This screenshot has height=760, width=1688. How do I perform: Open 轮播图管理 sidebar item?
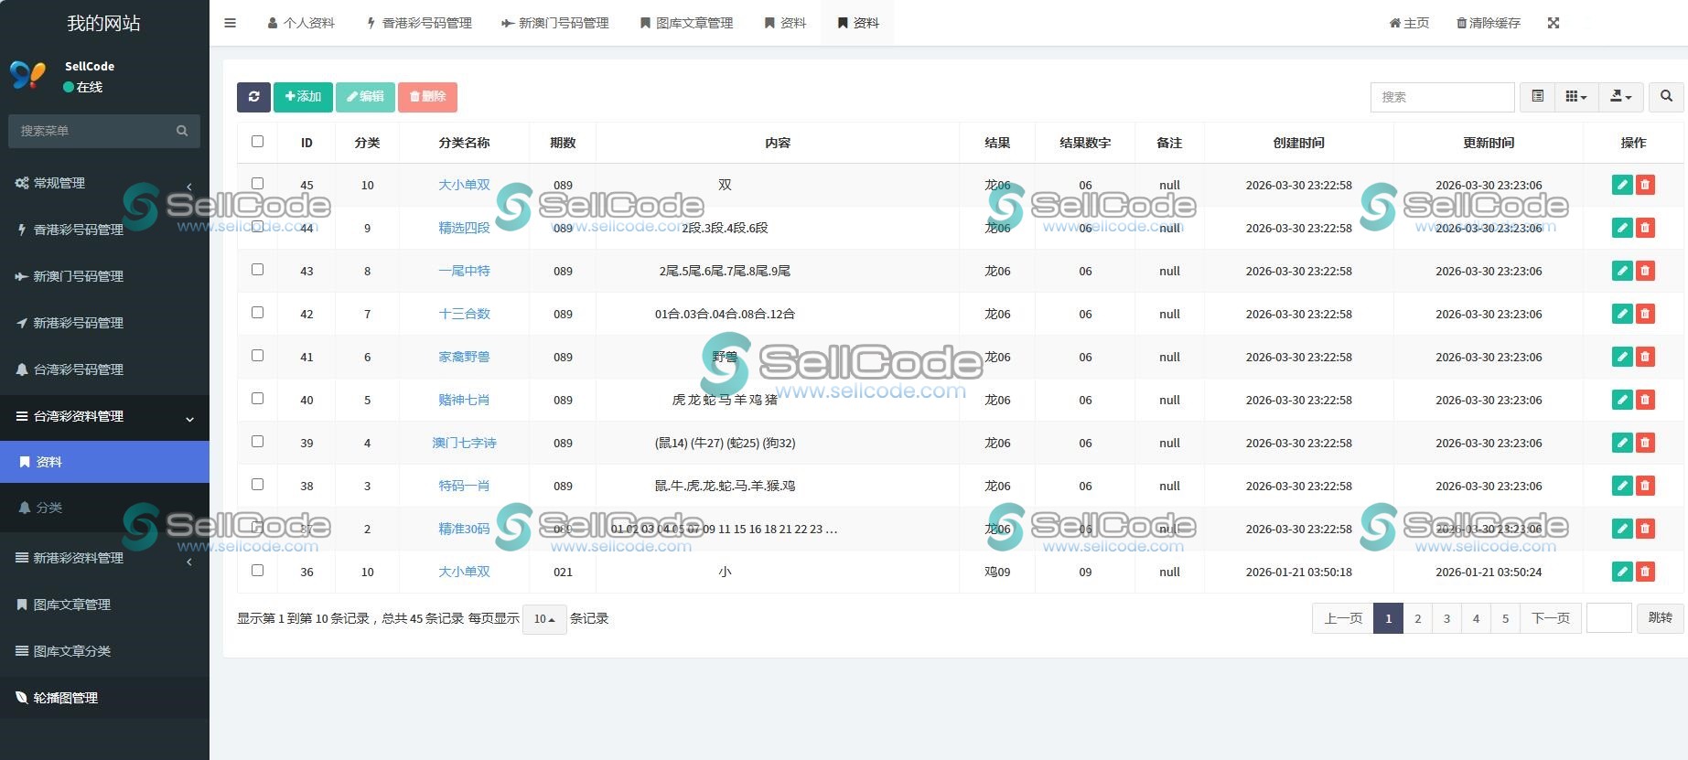(104, 698)
